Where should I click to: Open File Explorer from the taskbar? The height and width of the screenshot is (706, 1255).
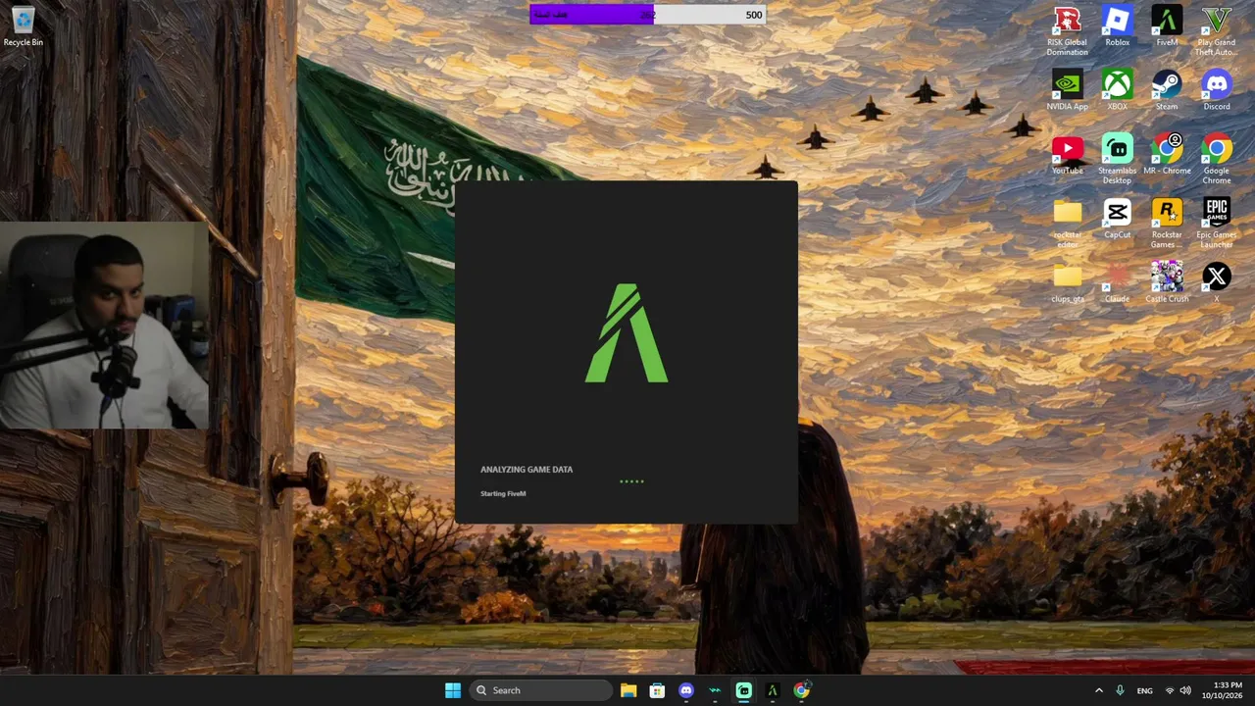(628, 690)
